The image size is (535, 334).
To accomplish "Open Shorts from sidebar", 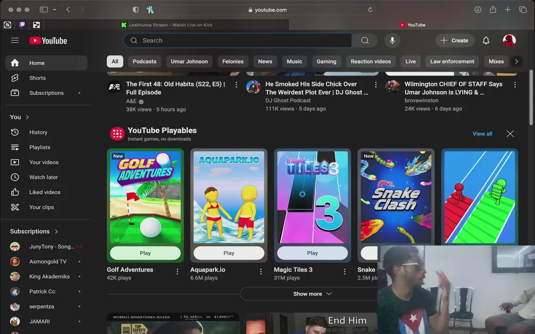I will pyautogui.click(x=46, y=78).
